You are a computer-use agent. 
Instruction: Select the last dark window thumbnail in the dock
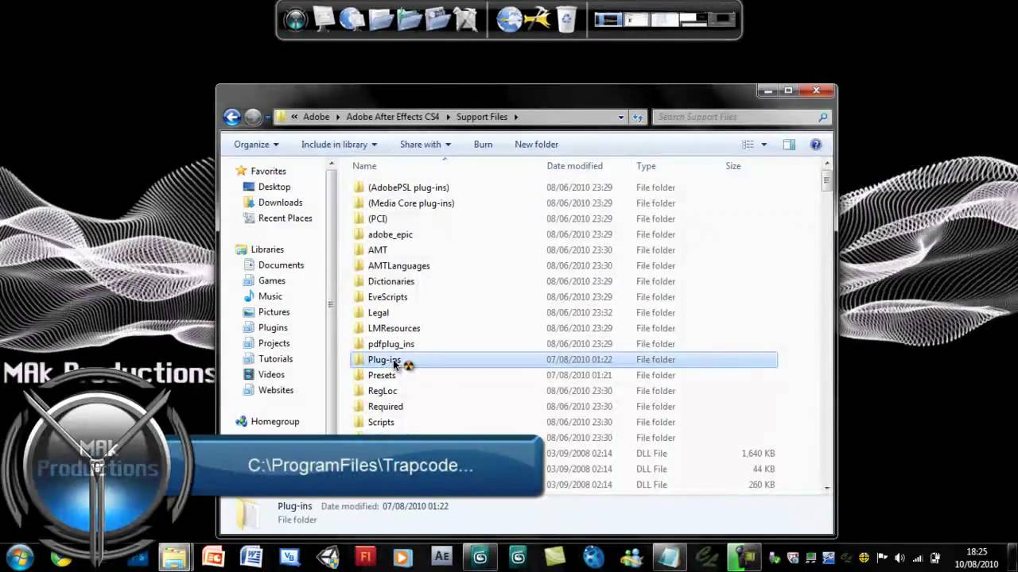coord(723,20)
